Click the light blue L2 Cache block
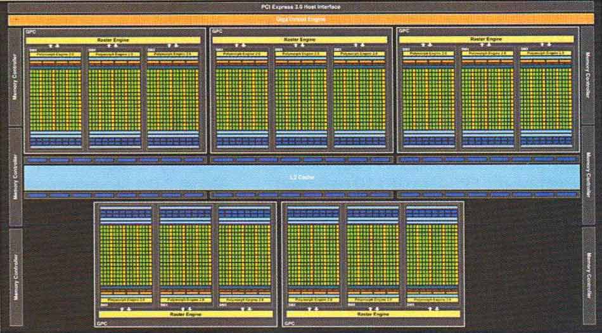The image size is (602, 333). pyautogui.click(x=302, y=177)
